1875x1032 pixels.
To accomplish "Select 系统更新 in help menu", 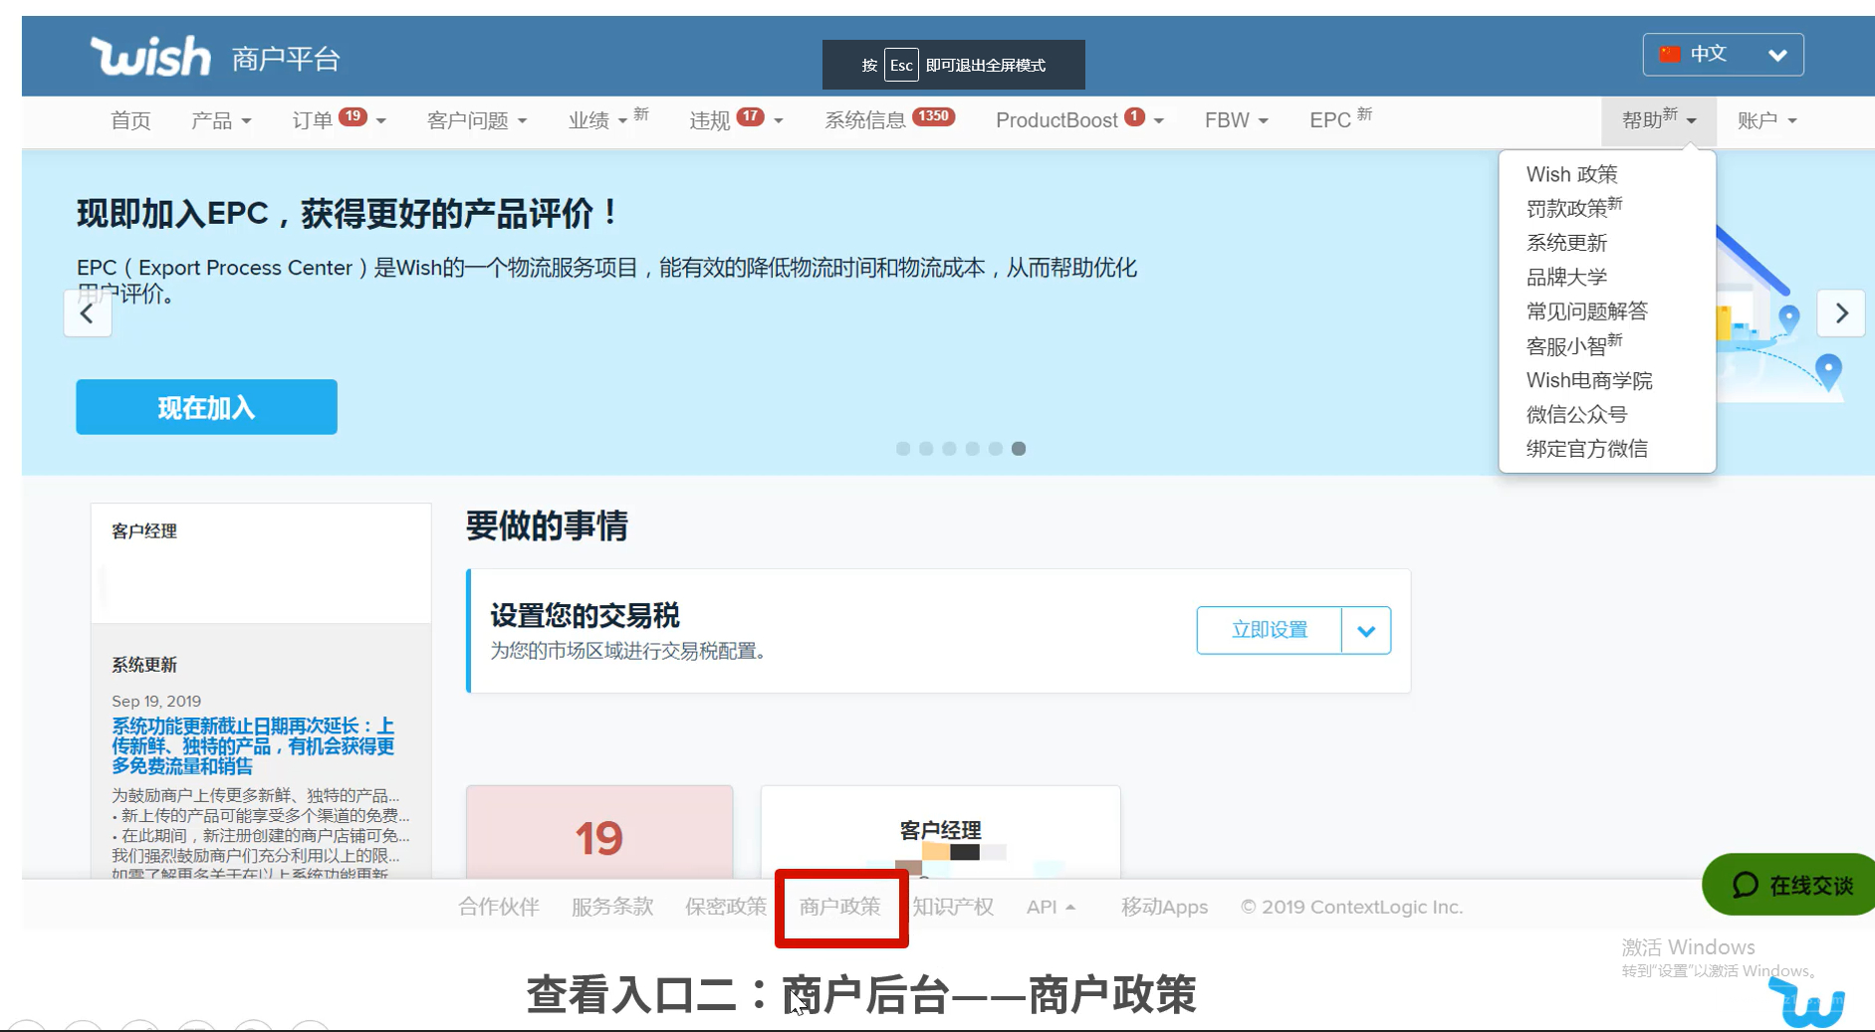I will tap(1566, 243).
